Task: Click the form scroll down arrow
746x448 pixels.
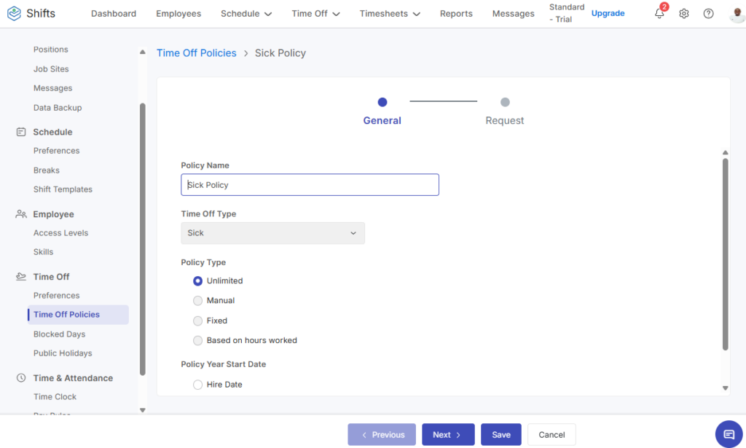Action: [x=725, y=388]
